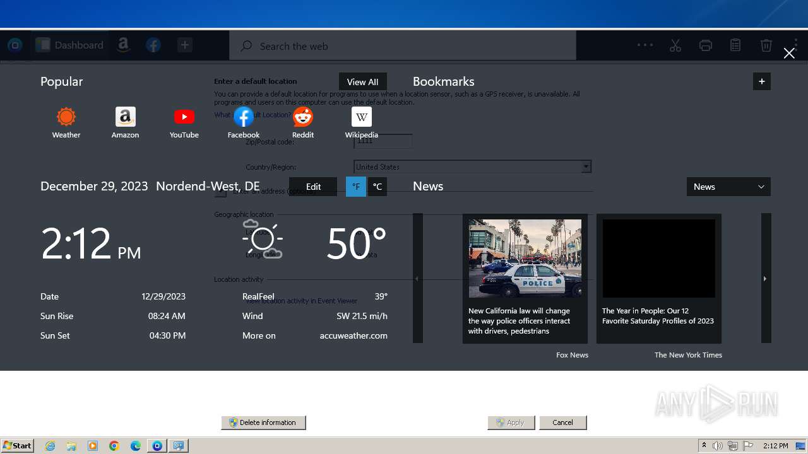This screenshot has width=808, height=454.
Task: Open the Windows Start menu
Action: (18, 445)
